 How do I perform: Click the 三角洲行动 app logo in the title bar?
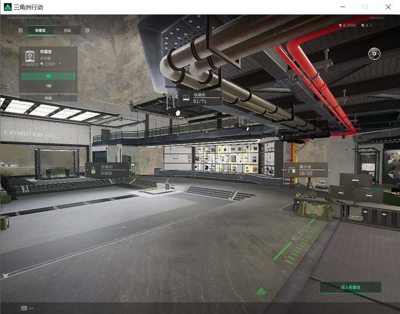click(8, 7)
